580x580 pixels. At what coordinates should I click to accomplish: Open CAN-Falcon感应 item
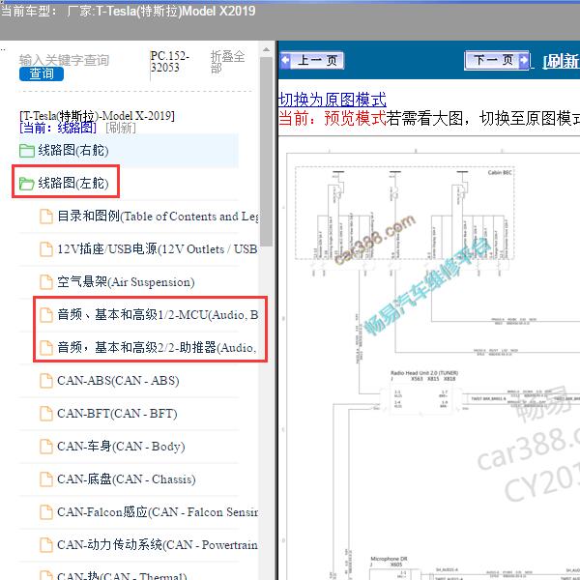pos(158,512)
